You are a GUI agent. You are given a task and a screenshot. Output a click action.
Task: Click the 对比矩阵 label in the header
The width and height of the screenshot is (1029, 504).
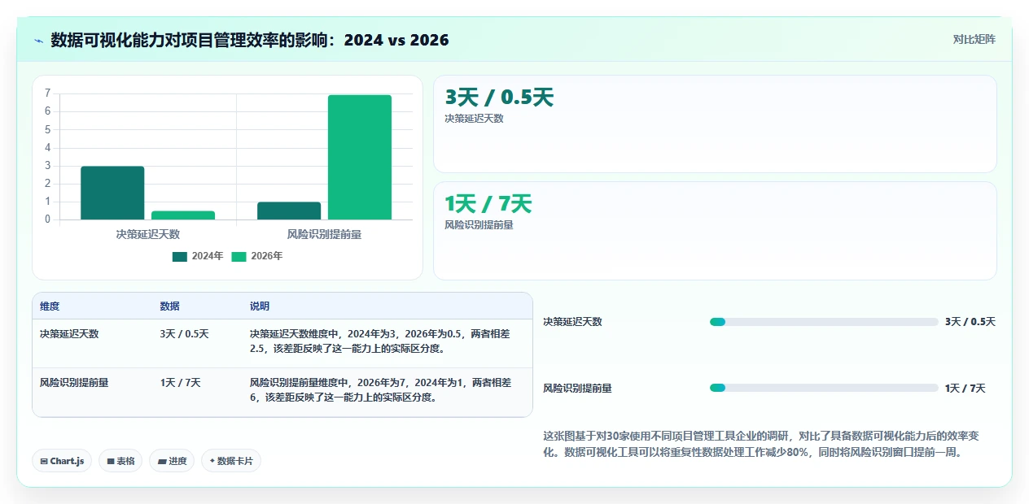[974, 39]
